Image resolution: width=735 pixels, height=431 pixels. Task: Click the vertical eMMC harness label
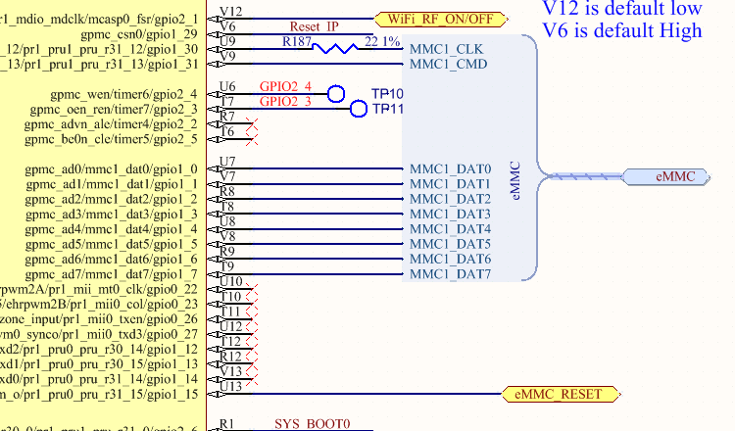(515, 181)
